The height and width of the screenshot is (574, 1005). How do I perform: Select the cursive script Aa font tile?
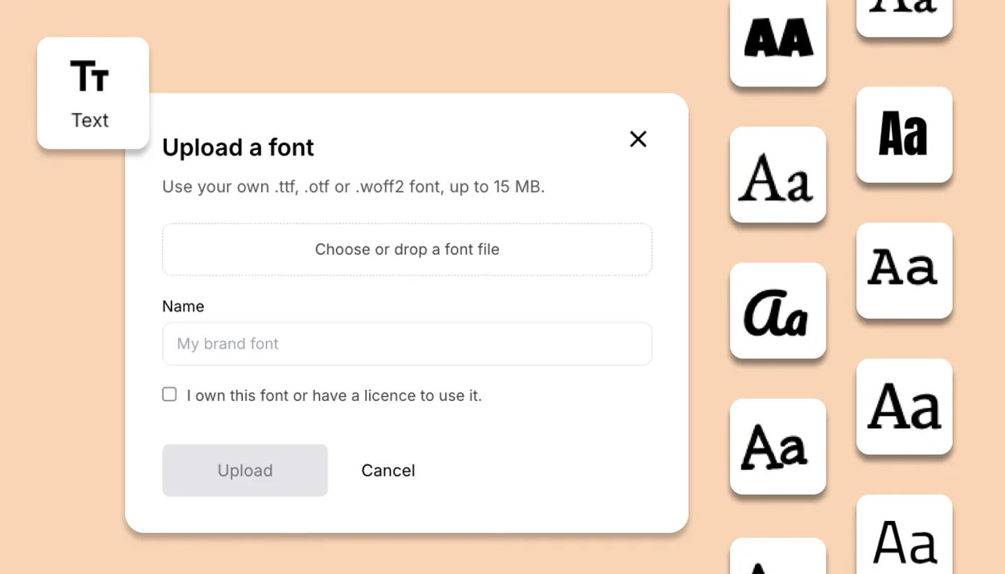click(x=778, y=310)
